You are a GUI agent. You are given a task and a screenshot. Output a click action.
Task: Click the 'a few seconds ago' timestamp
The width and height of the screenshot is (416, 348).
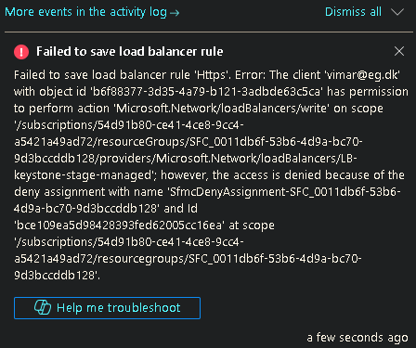click(357, 338)
